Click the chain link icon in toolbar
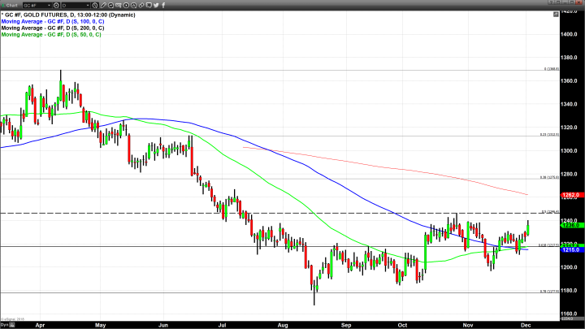This screenshot has height=329, width=585. tap(141, 6)
